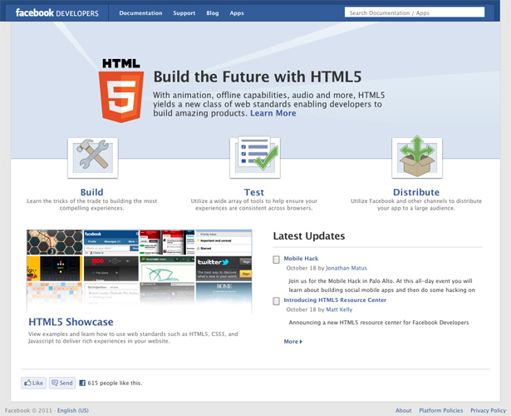Image resolution: width=511 pixels, height=416 pixels.
Task: Click the Send button
Action: coord(62,383)
